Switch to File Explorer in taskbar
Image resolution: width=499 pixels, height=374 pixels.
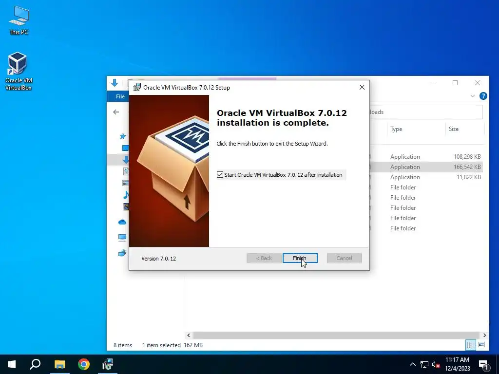pyautogui.click(x=59, y=364)
